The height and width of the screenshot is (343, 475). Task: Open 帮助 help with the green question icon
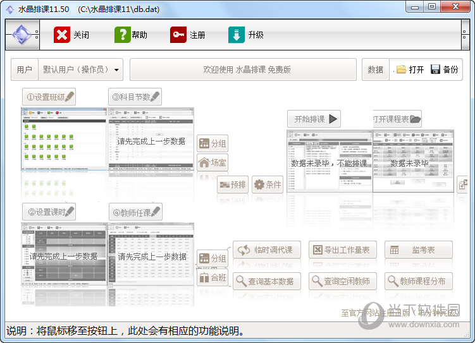click(122, 35)
